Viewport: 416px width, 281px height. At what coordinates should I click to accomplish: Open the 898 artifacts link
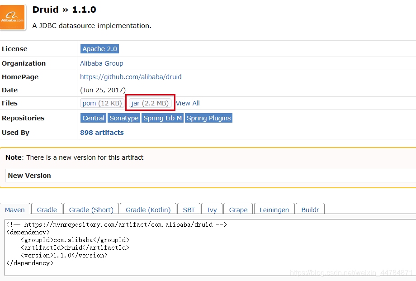(102, 133)
